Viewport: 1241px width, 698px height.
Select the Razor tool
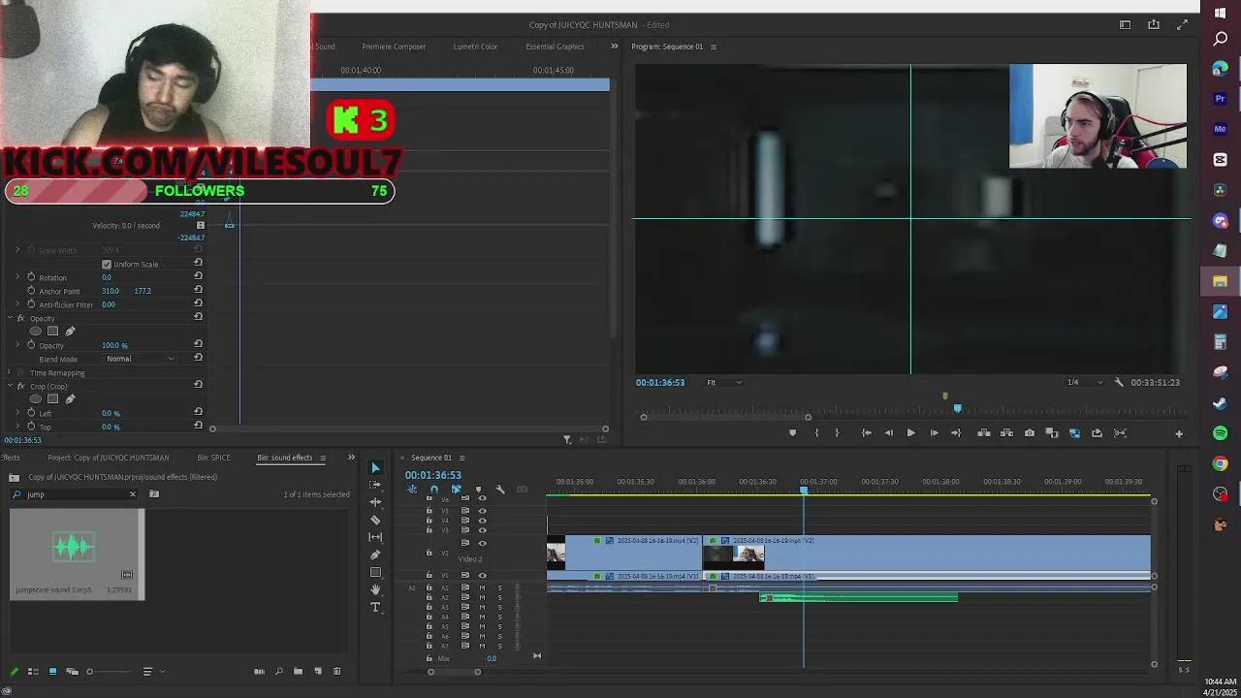(375, 520)
